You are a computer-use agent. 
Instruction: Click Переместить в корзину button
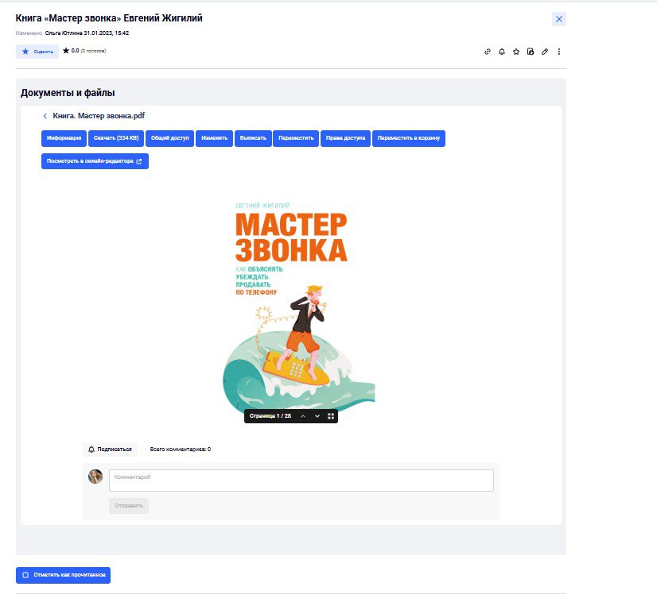pyautogui.click(x=409, y=138)
